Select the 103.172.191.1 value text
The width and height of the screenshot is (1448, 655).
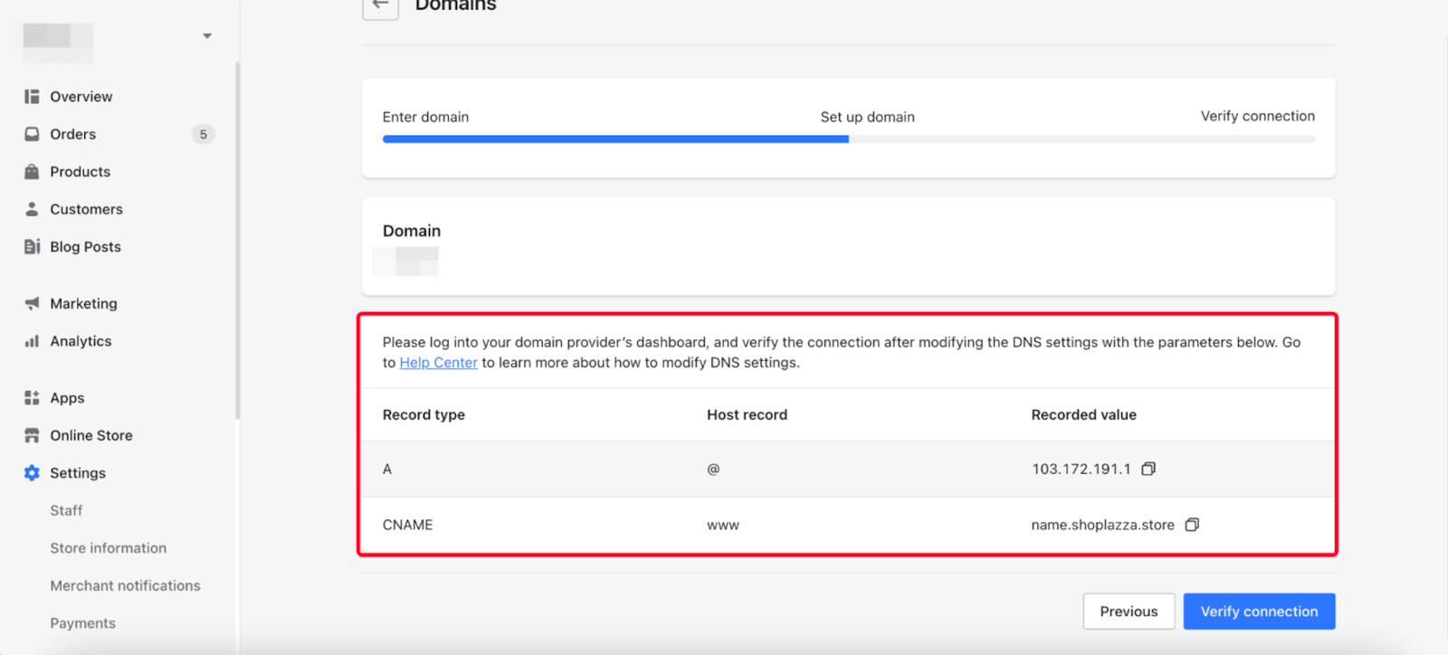(1081, 469)
